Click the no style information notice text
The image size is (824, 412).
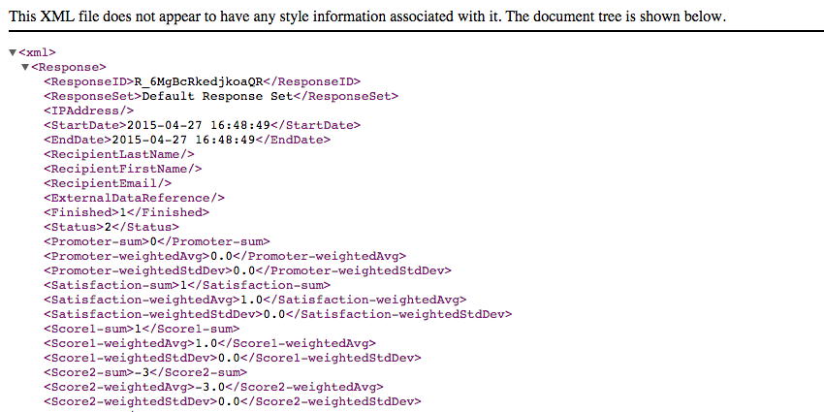pos(366,17)
